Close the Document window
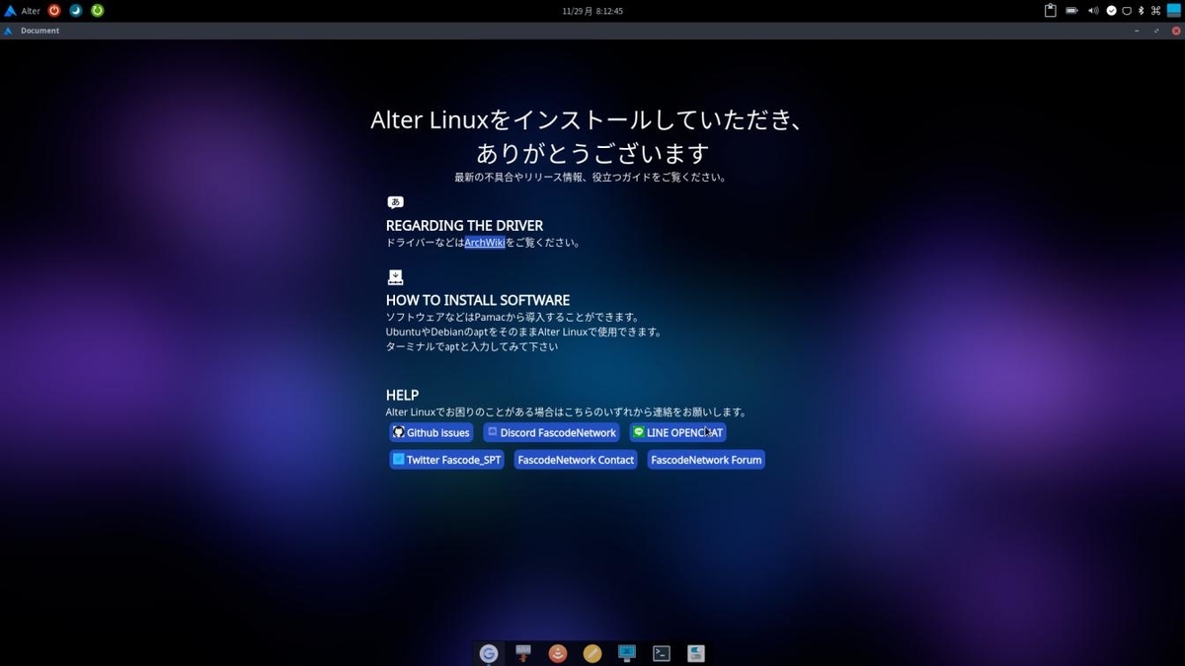Viewport: 1185px width, 666px height. (1176, 31)
